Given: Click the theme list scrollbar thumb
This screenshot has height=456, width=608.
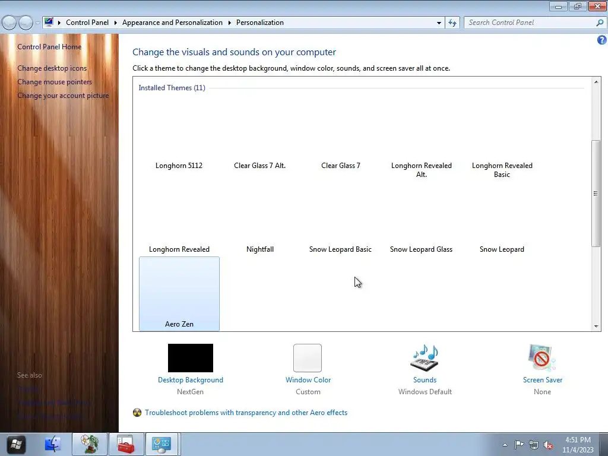Looking at the screenshot, I should [596, 193].
